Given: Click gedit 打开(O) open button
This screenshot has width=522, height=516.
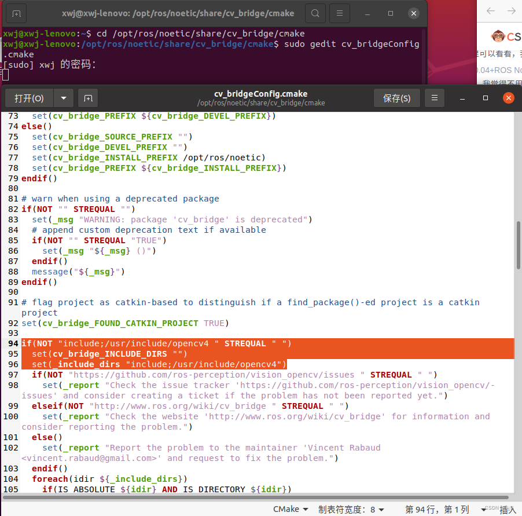Looking at the screenshot, I should [x=30, y=98].
